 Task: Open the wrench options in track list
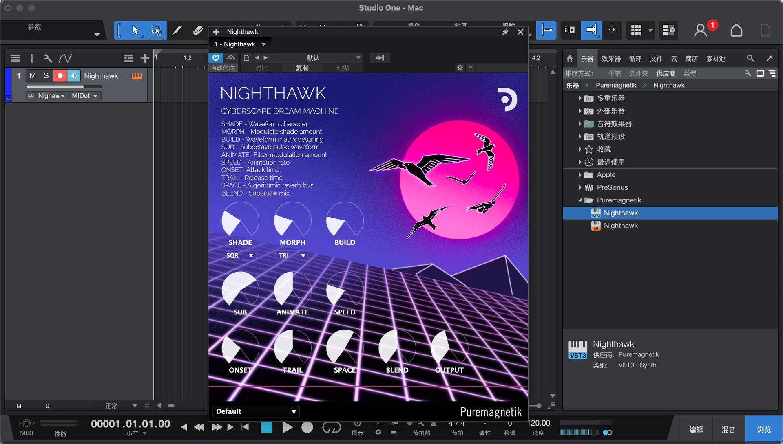click(x=48, y=59)
